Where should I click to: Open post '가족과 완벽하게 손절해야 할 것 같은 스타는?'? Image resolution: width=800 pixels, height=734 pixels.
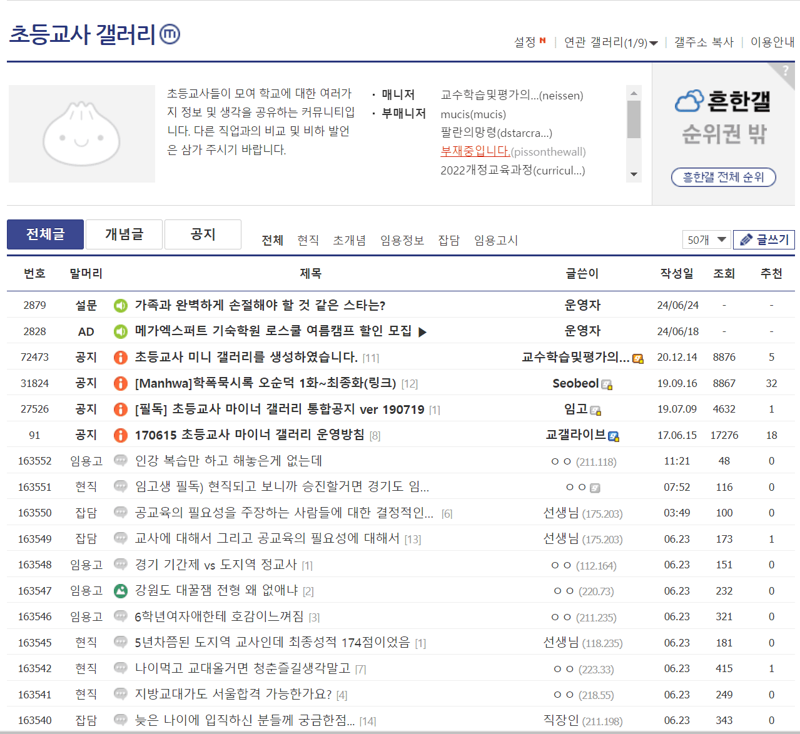coord(260,305)
